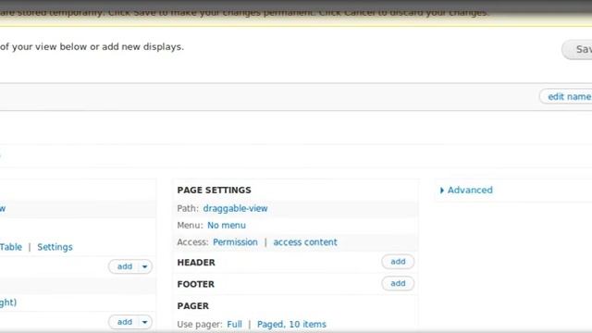This screenshot has height=333, width=592.
Task: Add a Footer item
Action: click(398, 284)
